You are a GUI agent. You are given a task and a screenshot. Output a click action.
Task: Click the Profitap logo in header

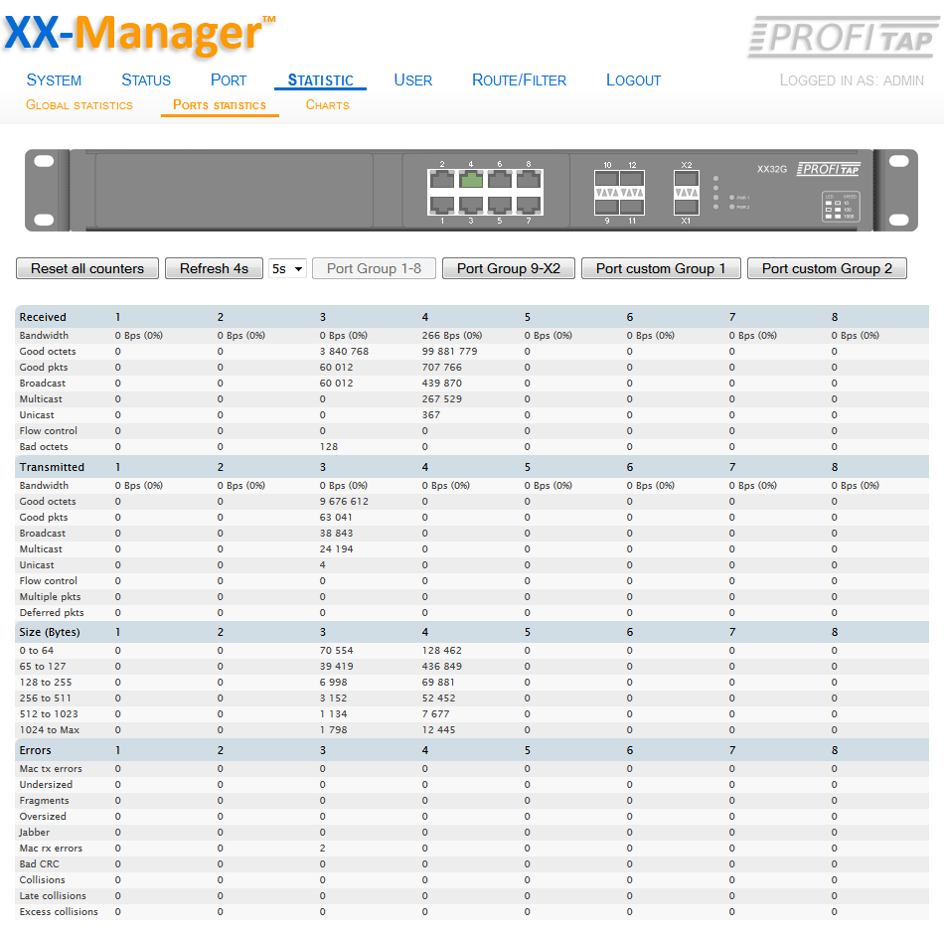pos(841,37)
